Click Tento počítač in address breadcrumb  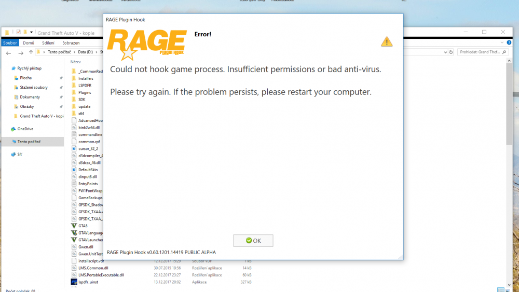(x=59, y=52)
